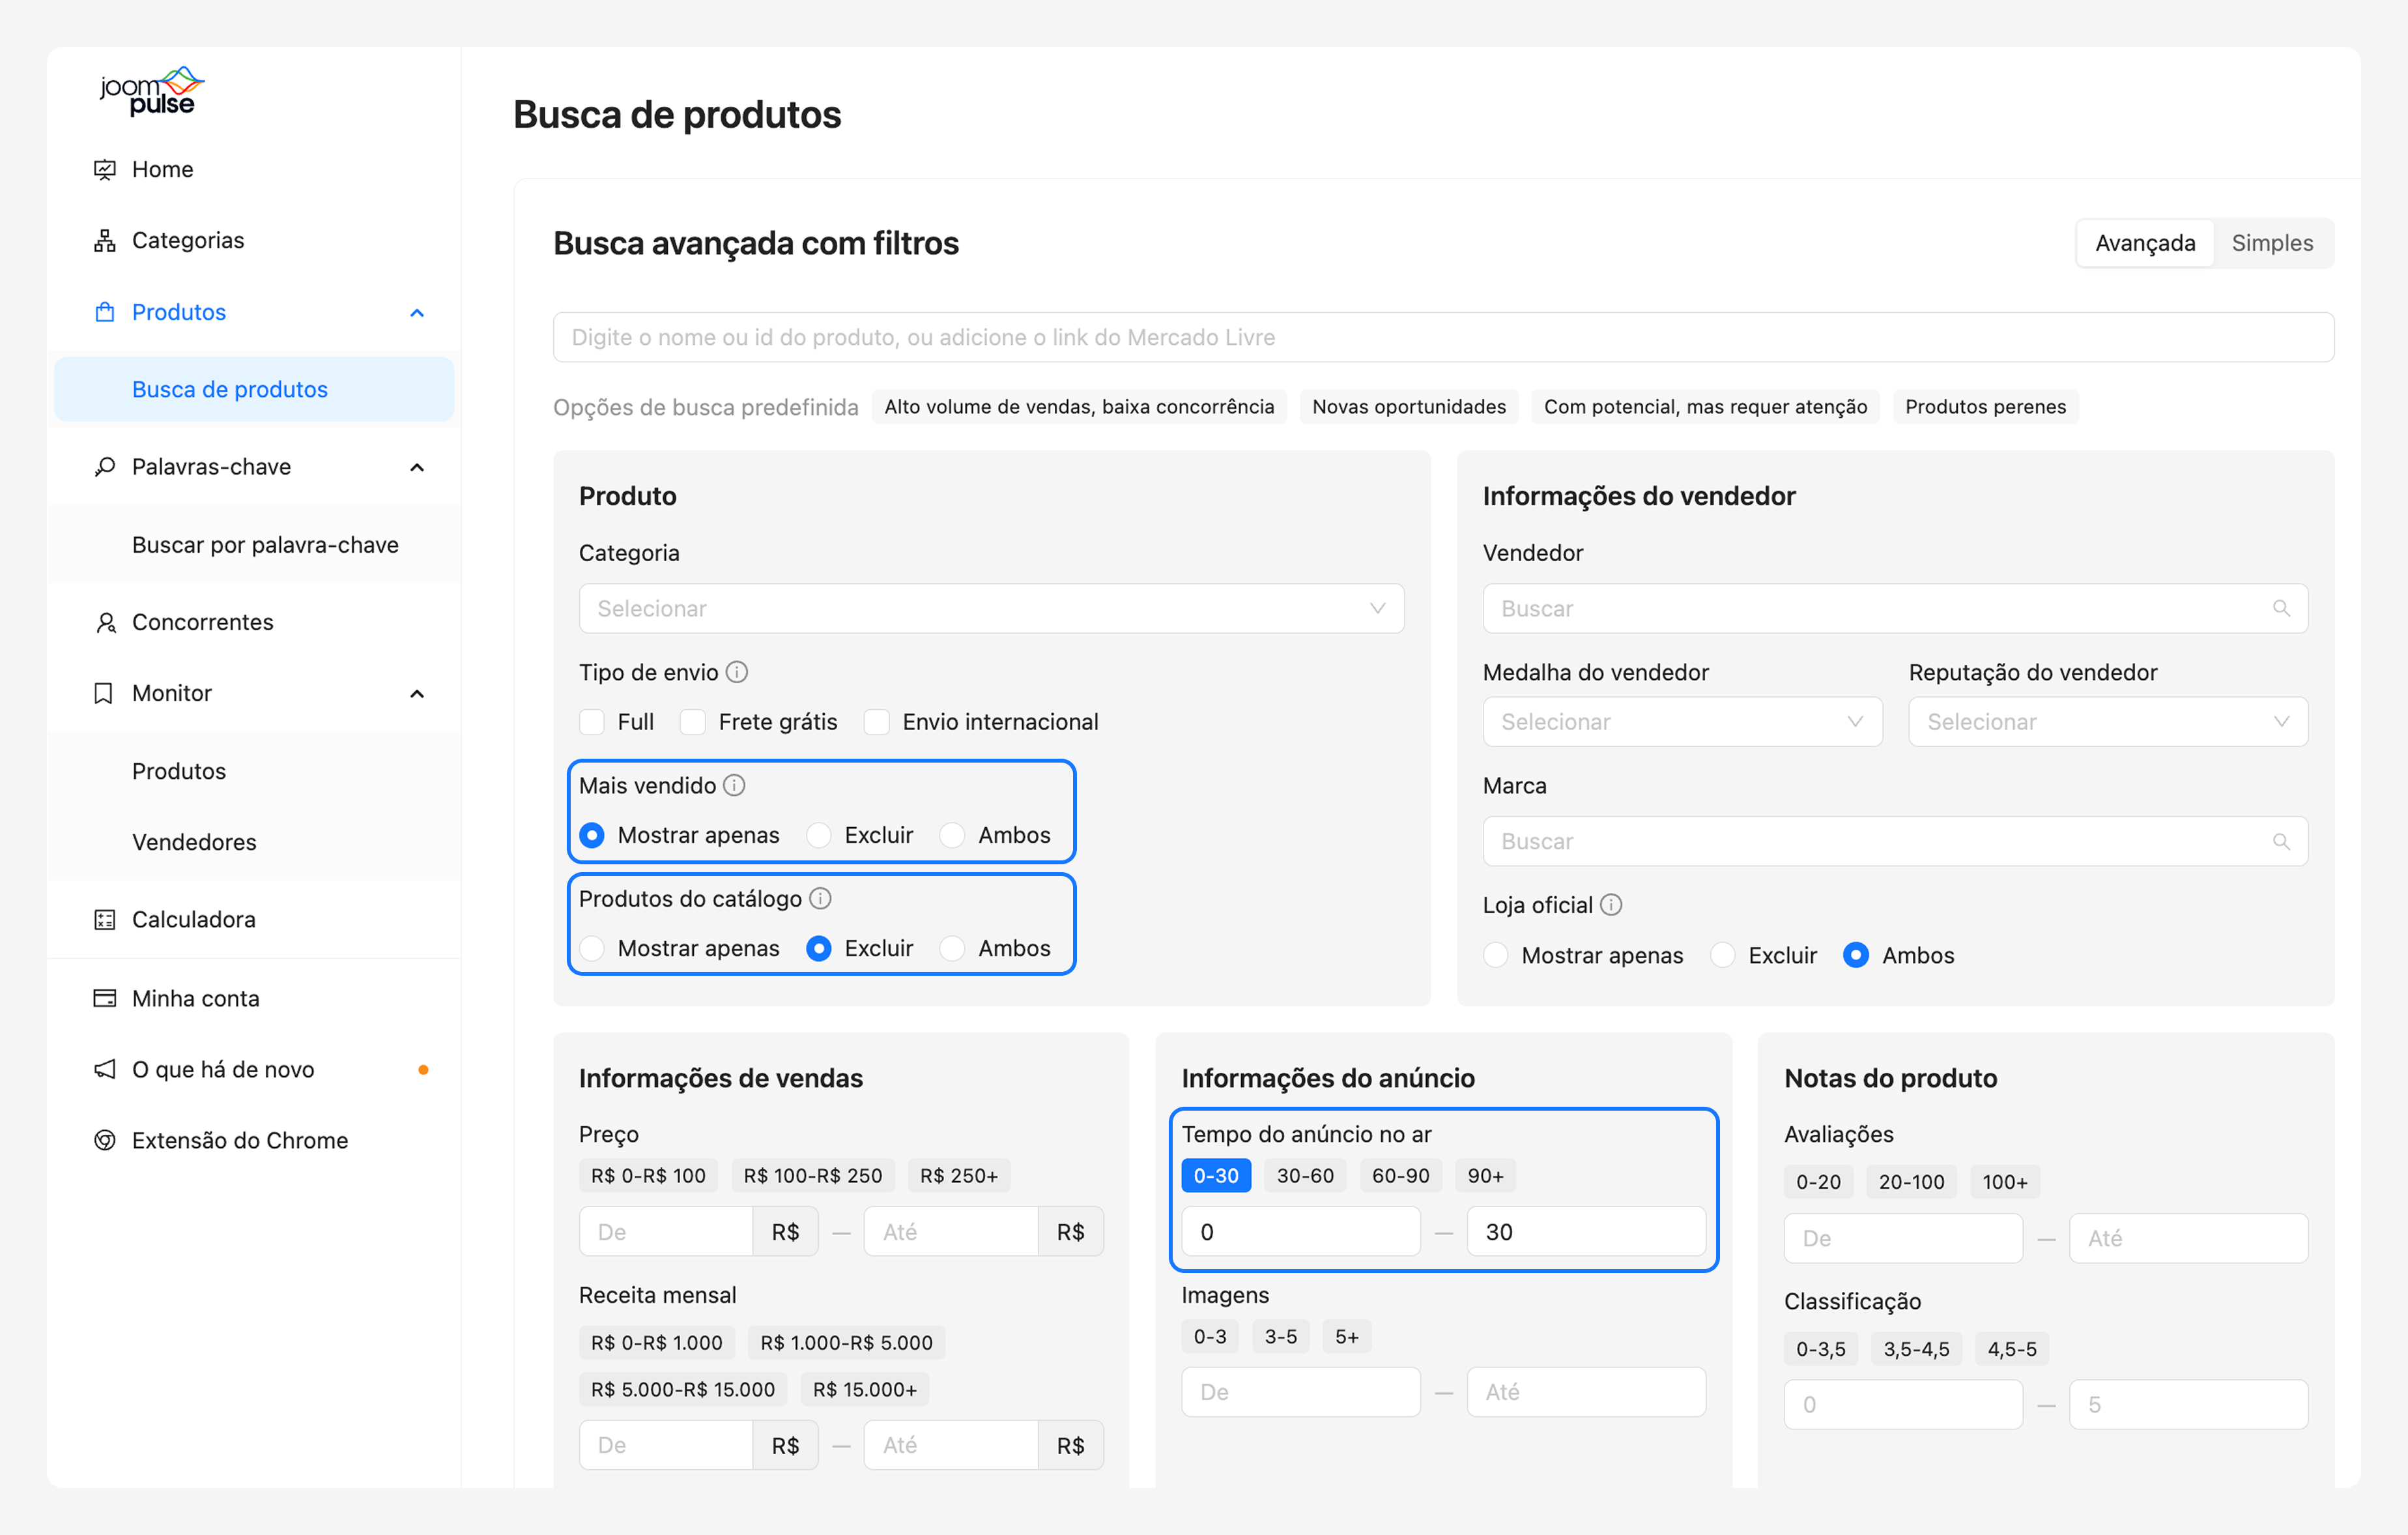
Task: Choose the 30-60 days listing chip
Action: (x=1304, y=1176)
